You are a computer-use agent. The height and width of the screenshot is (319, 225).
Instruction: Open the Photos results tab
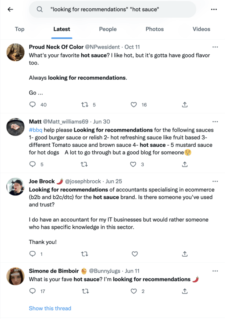click(155, 29)
